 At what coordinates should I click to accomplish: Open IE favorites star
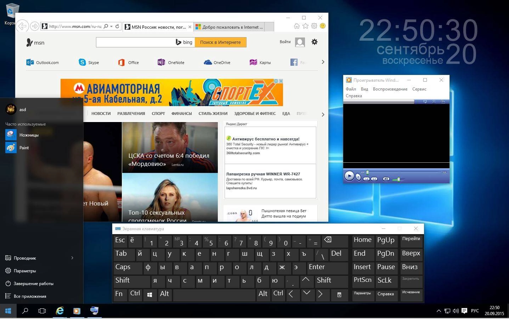pos(305,26)
